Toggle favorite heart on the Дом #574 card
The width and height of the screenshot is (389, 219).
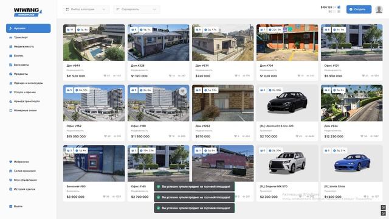click(x=236, y=75)
